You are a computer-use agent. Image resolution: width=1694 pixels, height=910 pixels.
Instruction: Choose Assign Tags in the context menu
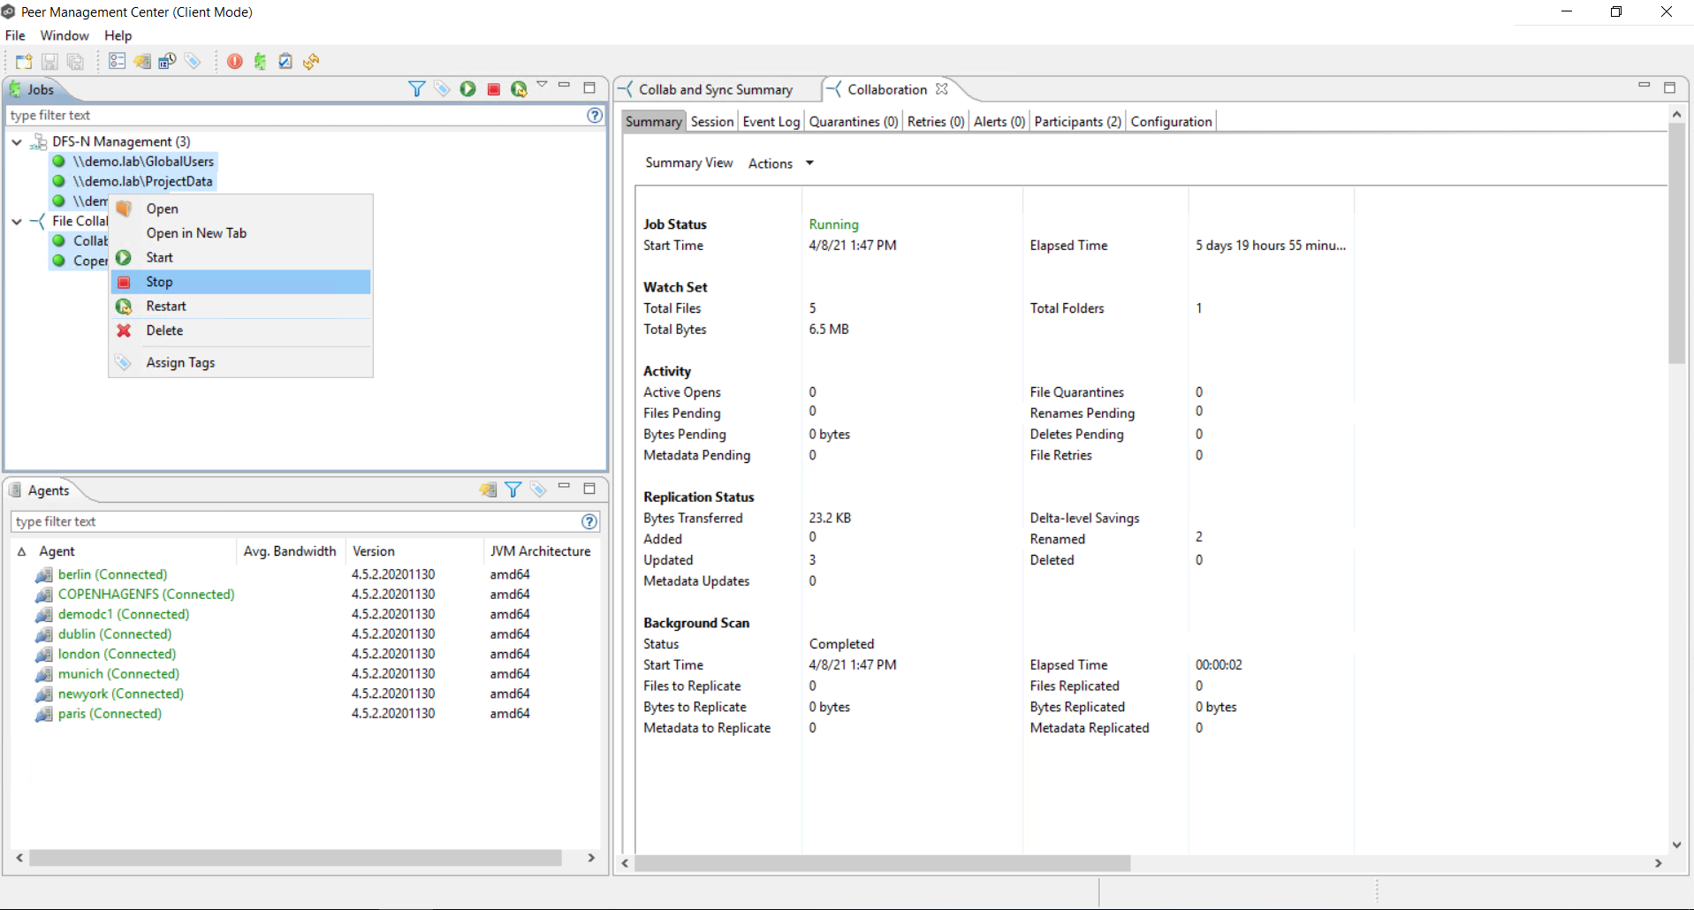pyautogui.click(x=180, y=362)
